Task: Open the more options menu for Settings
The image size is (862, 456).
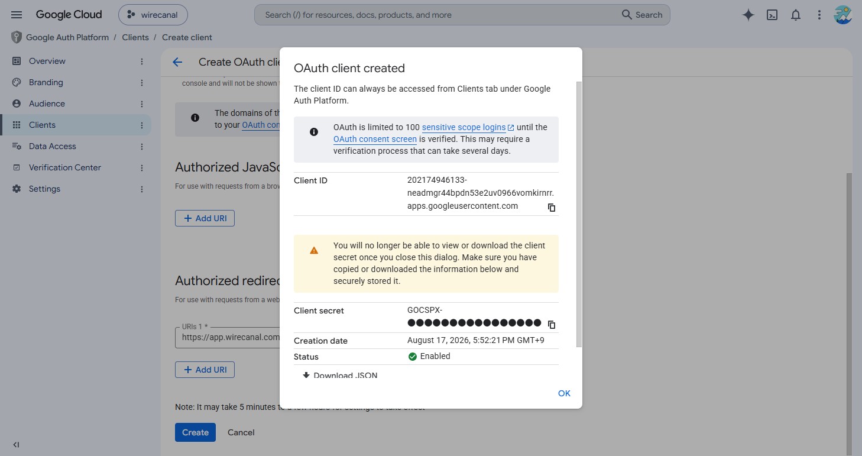Action: pyautogui.click(x=142, y=189)
